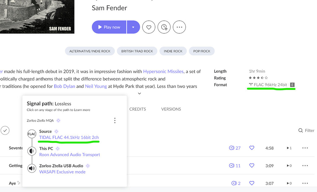Switch to the VERSIONS tab
This screenshot has height=192, width=317.
(171, 109)
